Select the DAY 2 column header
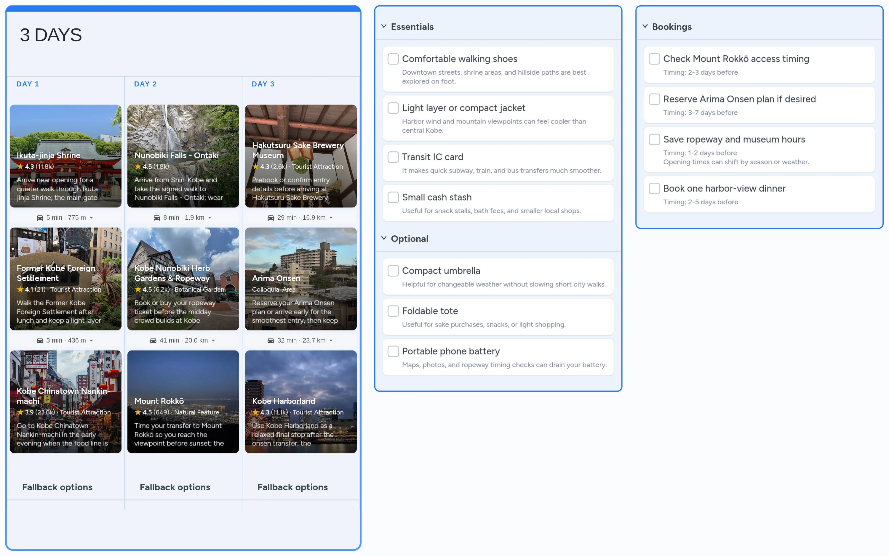 pyautogui.click(x=145, y=84)
